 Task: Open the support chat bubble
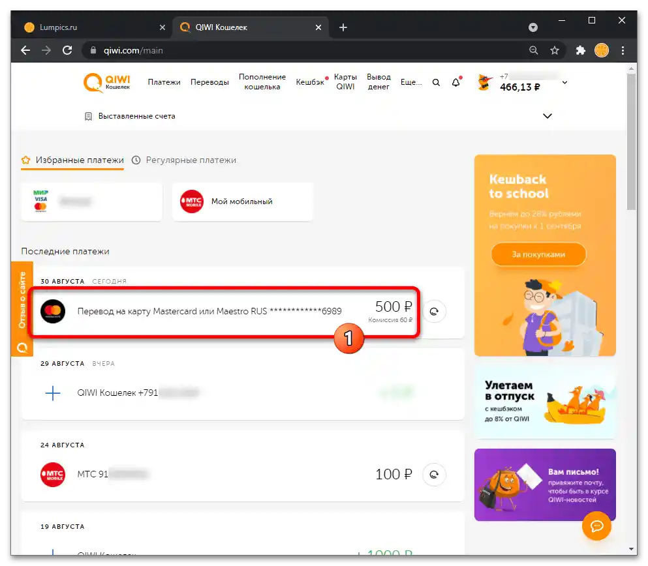tap(596, 526)
